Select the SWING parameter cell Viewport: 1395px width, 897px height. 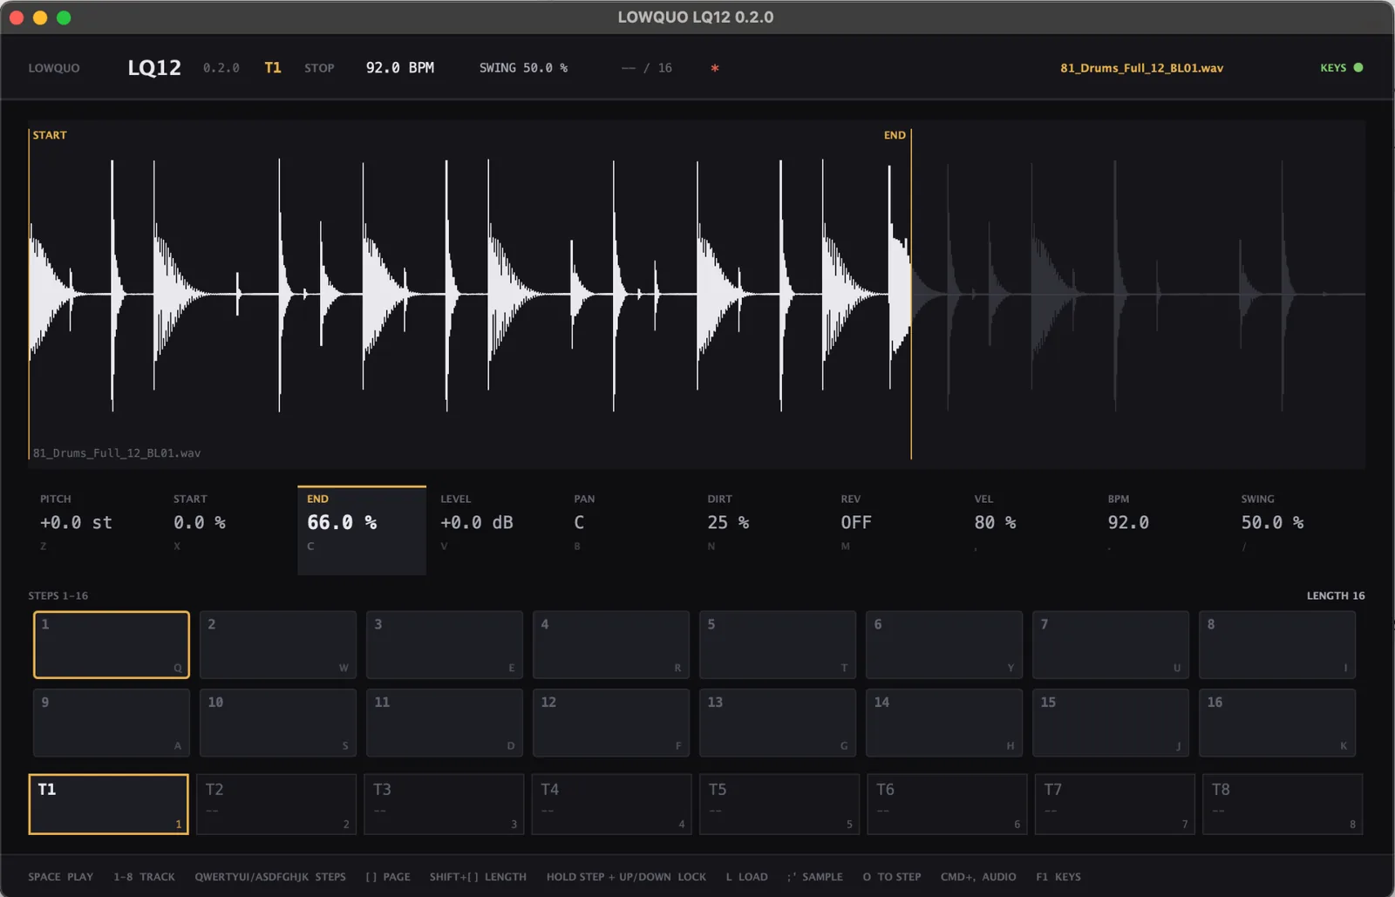pyautogui.click(x=1296, y=530)
